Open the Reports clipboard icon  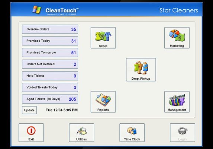point(103,100)
